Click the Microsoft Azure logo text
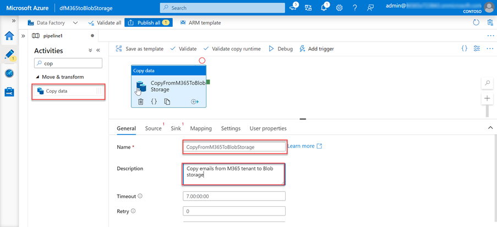The width and height of the screenshot is (497, 227). click(x=27, y=8)
